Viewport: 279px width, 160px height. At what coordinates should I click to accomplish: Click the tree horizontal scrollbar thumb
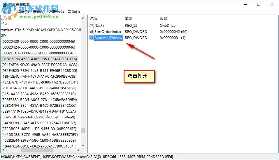click(x=37, y=150)
